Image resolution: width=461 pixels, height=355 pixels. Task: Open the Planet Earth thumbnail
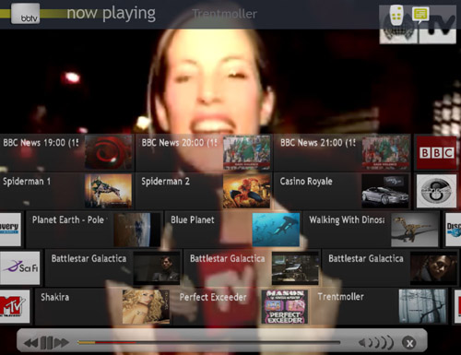click(137, 230)
